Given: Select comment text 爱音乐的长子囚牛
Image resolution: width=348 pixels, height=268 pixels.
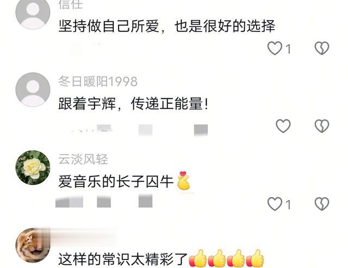Looking at the screenshot, I should point(116,182).
